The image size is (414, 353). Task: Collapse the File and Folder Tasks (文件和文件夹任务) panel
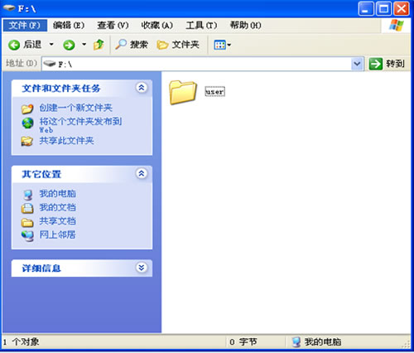142,88
